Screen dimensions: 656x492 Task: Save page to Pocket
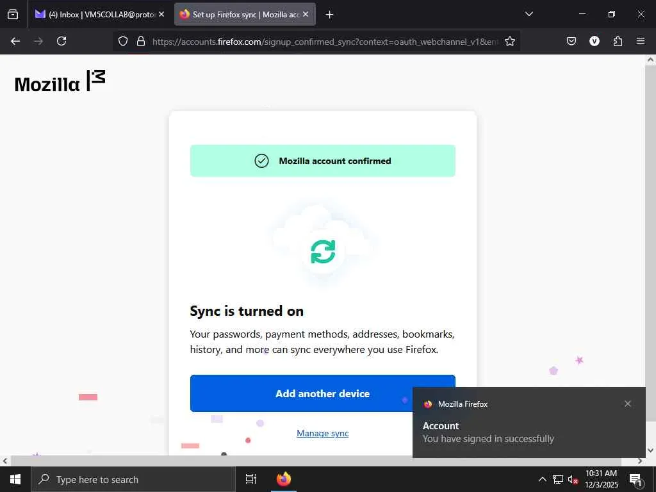[571, 41]
